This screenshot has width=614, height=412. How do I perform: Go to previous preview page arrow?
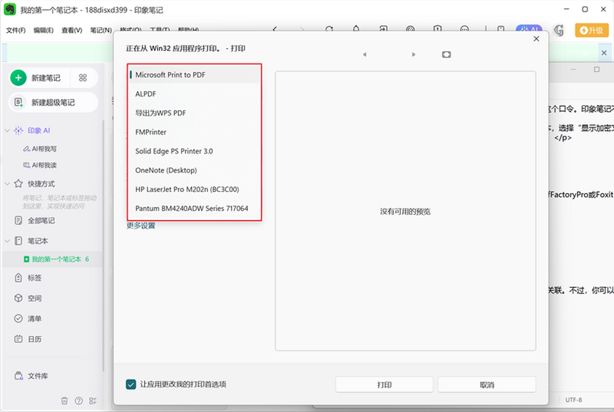364,54
